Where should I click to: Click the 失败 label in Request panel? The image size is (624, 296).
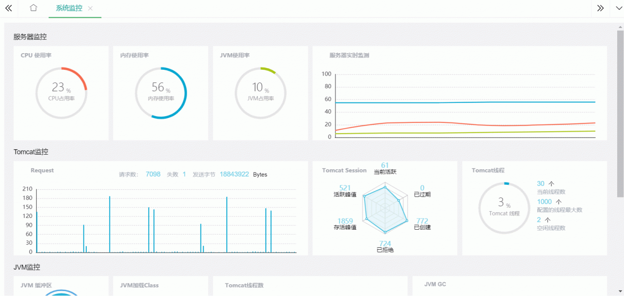[173, 175]
